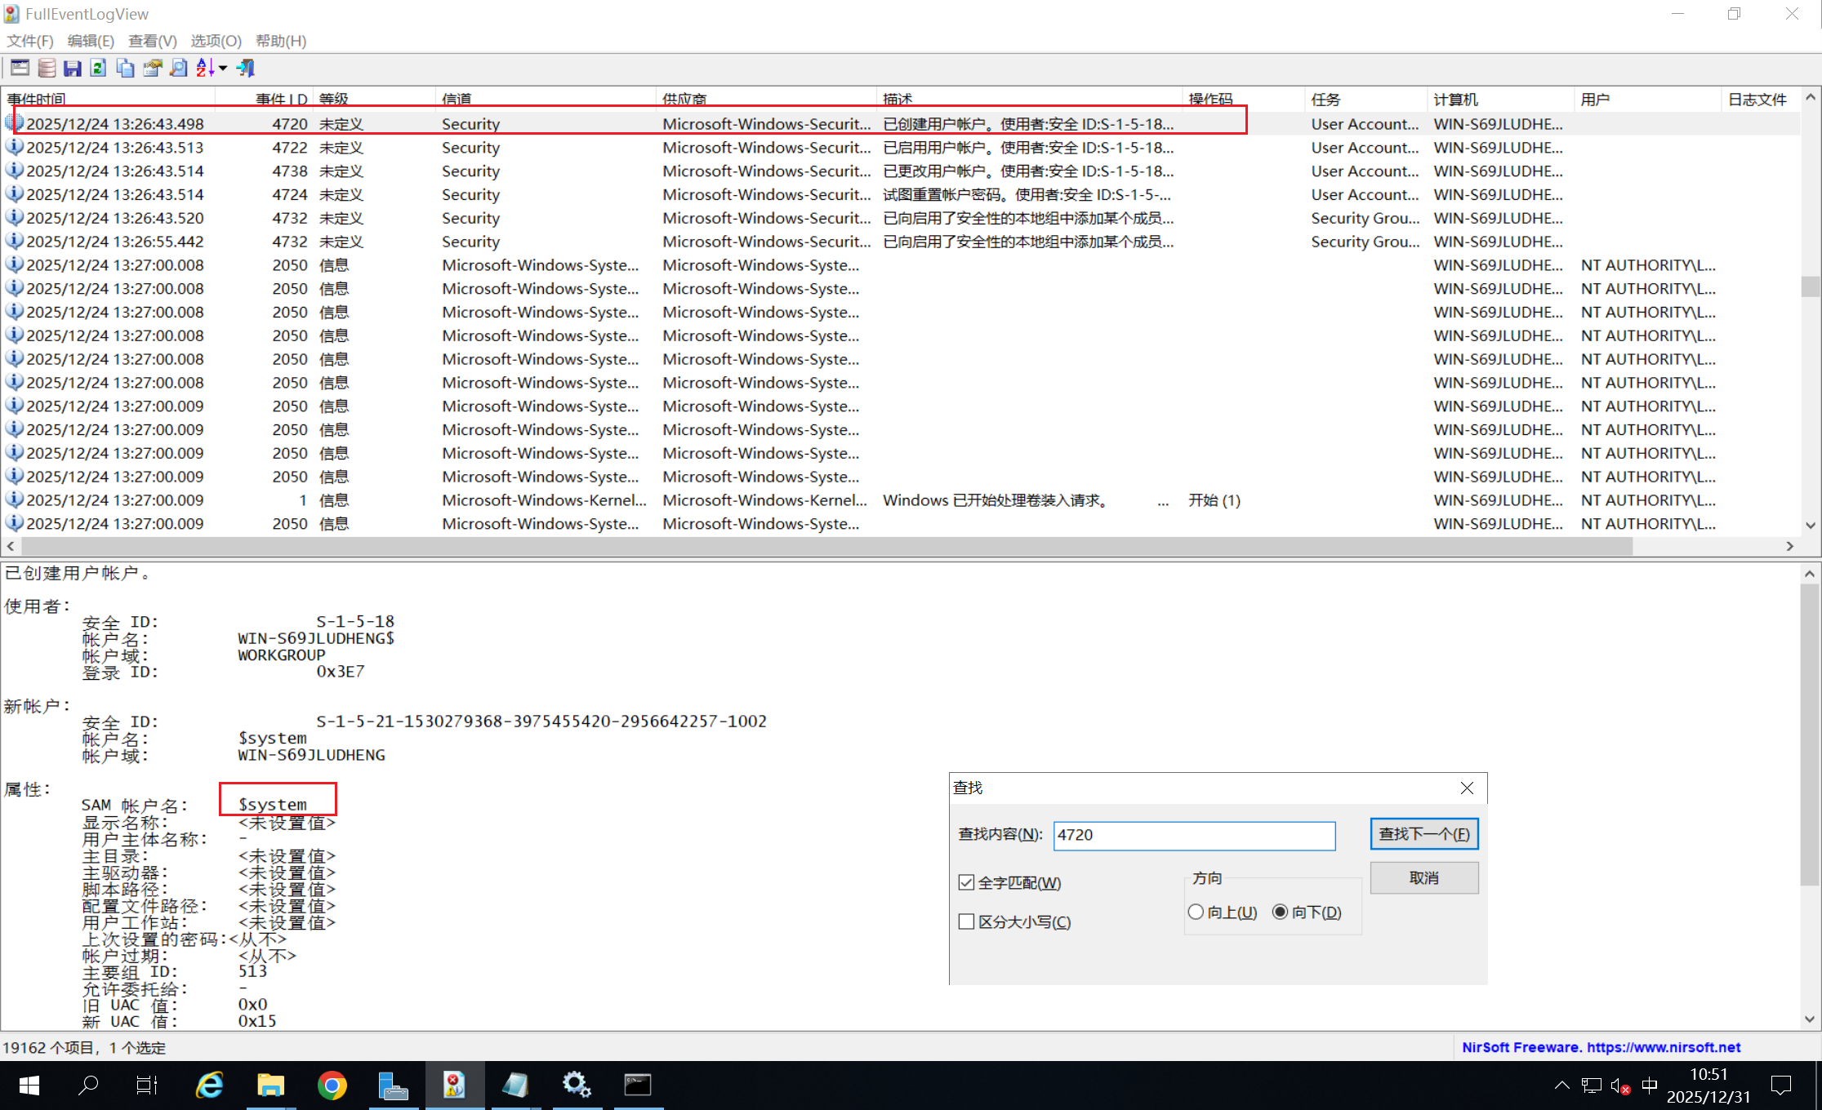Screen dimensions: 1822x1110
Task: Uncheck the 全字匹配(W) checkbox
Action: pos(967,882)
